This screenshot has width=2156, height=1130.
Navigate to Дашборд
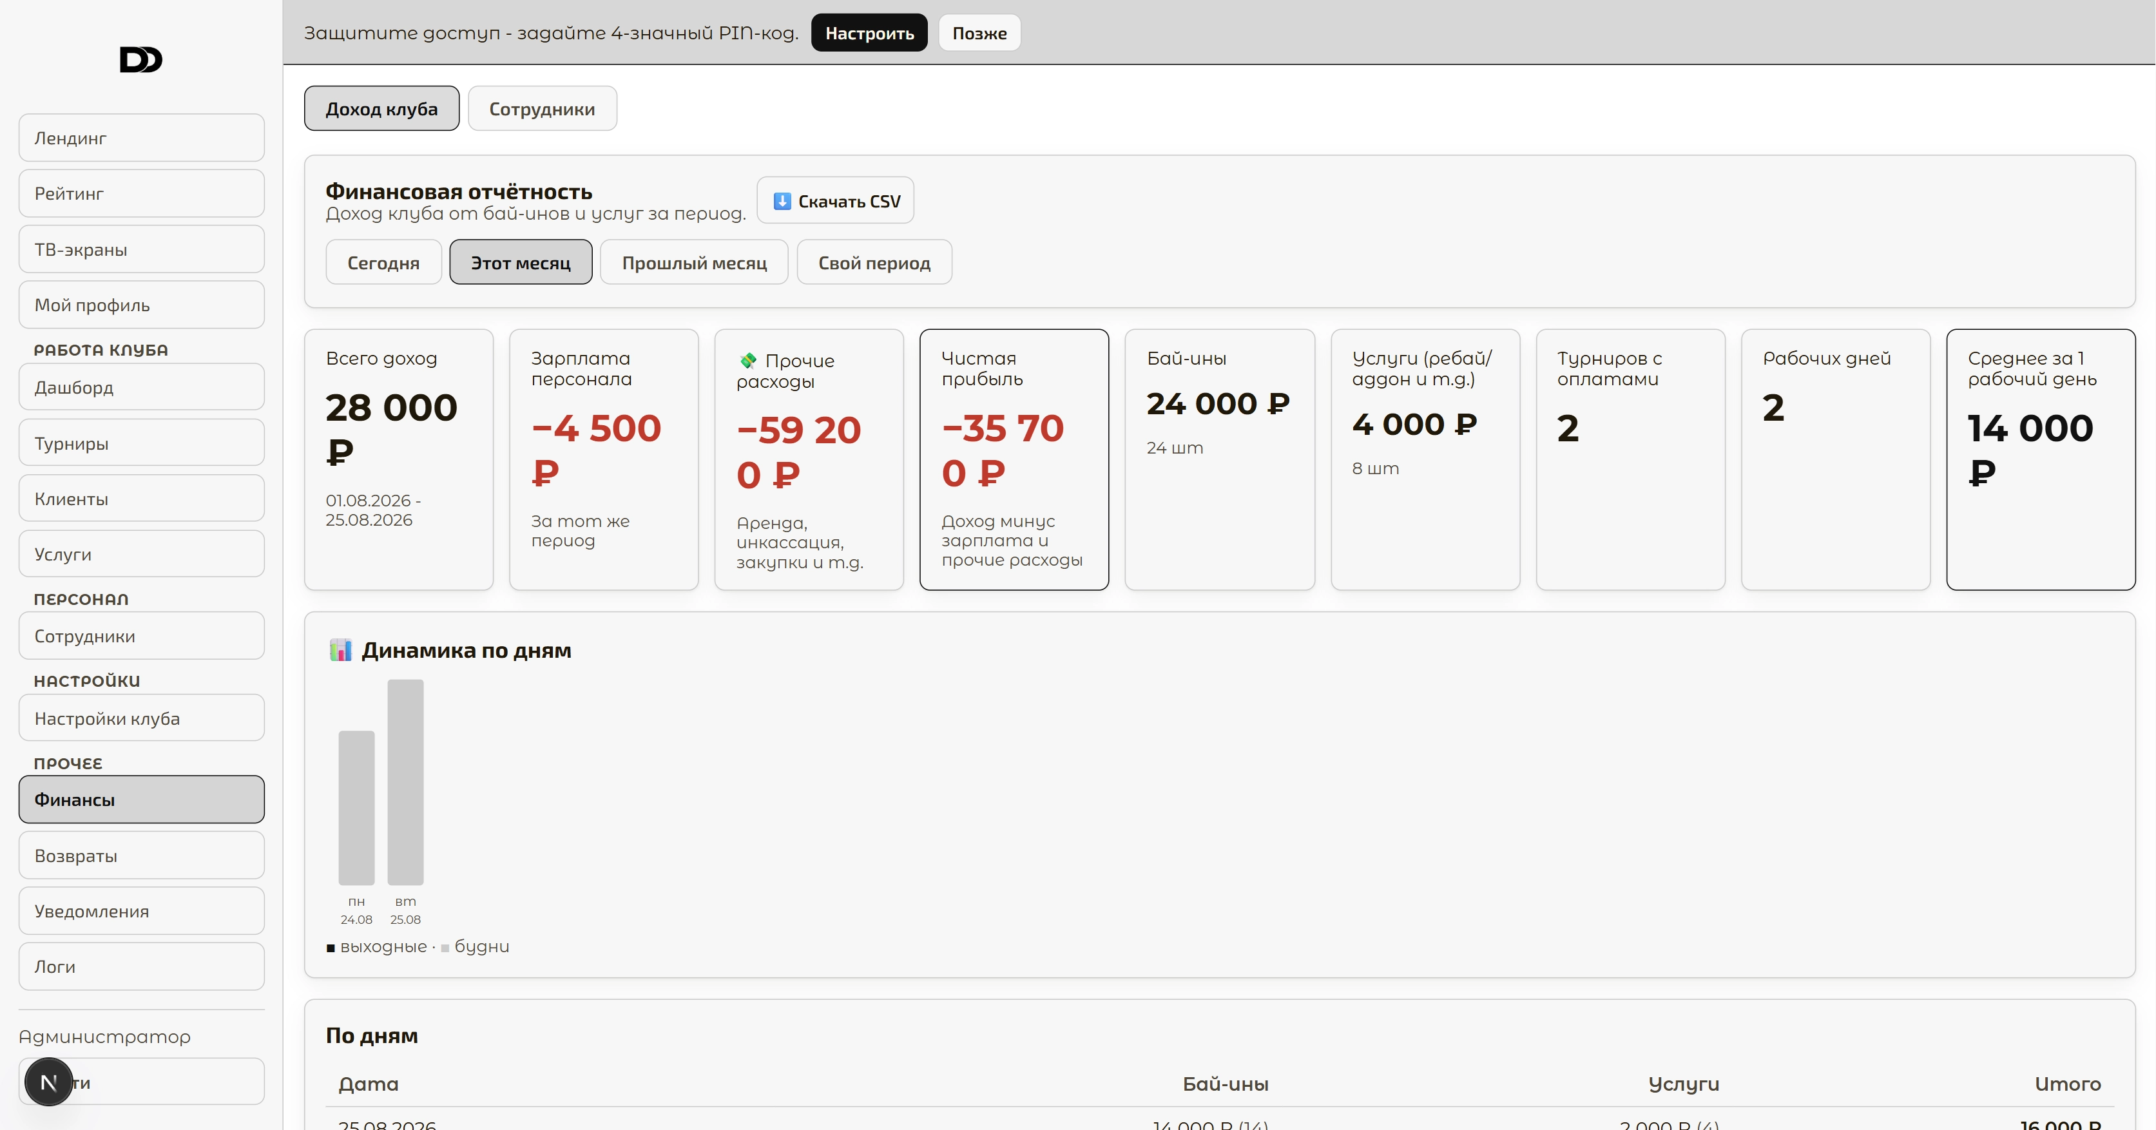click(142, 387)
